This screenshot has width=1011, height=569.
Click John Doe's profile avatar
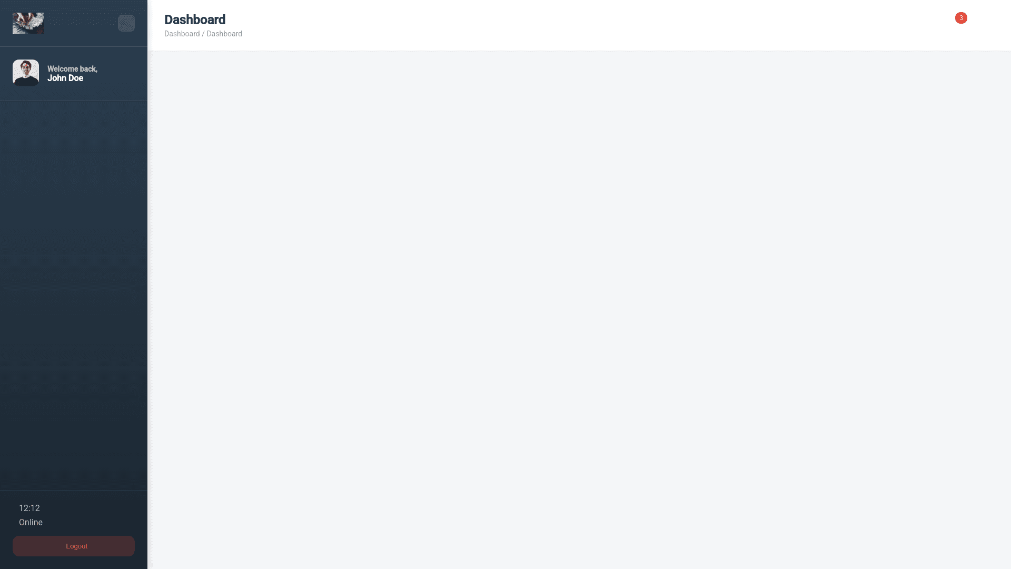coord(26,73)
